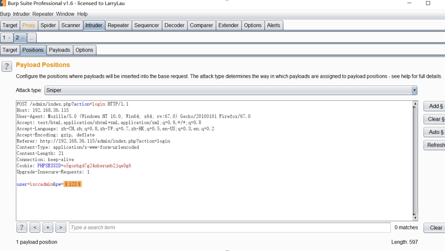Open the Repeater menu
The width and height of the screenshot is (445, 251).
click(43, 14)
